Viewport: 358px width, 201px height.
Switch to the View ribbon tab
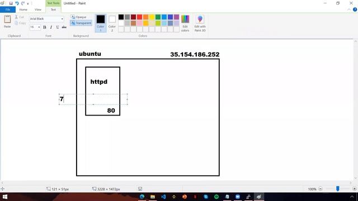click(38, 9)
